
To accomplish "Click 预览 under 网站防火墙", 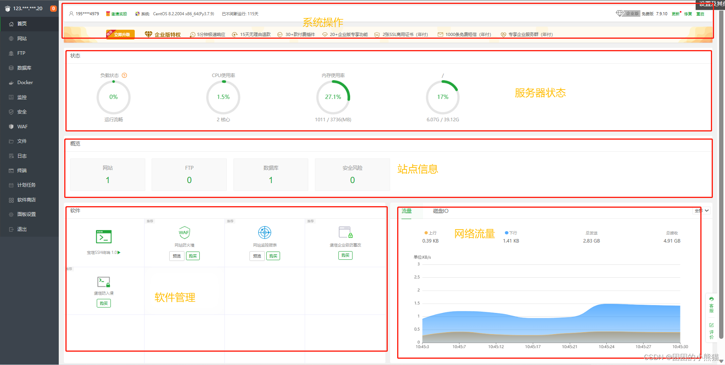I will [x=177, y=256].
